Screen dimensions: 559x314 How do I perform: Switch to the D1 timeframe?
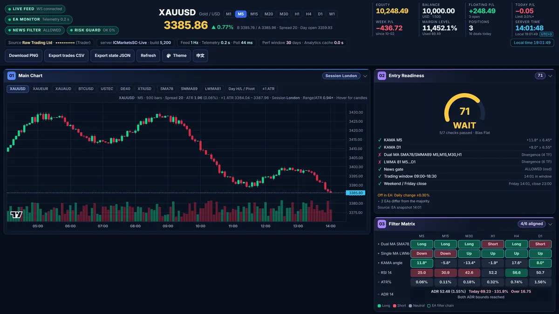pos(320,14)
